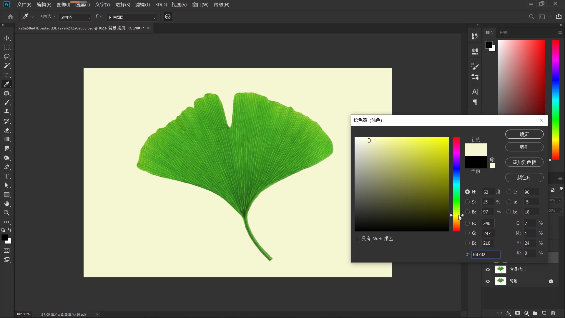Click the 确定 button
This screenshot has width=565, height=318.
pos(524,134)
